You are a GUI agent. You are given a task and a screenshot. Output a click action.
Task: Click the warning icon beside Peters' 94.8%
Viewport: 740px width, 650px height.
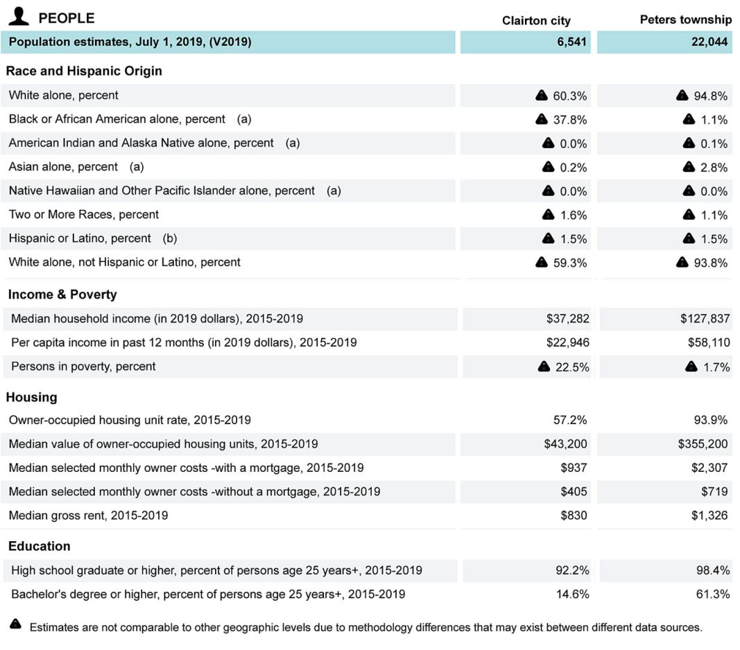[682, 96]
